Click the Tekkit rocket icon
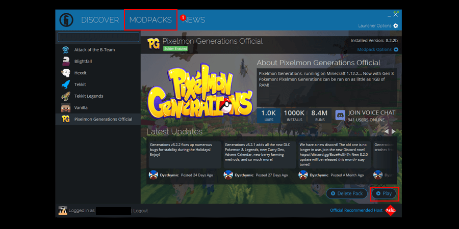 pyautogui.click(x=66, y=84)
